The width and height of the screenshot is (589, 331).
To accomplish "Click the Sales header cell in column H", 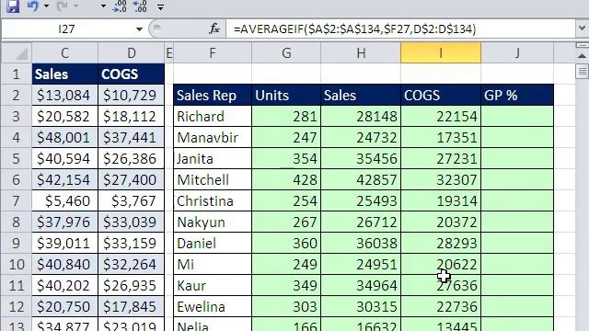I will pyautogui.click(x=361, y=96).
